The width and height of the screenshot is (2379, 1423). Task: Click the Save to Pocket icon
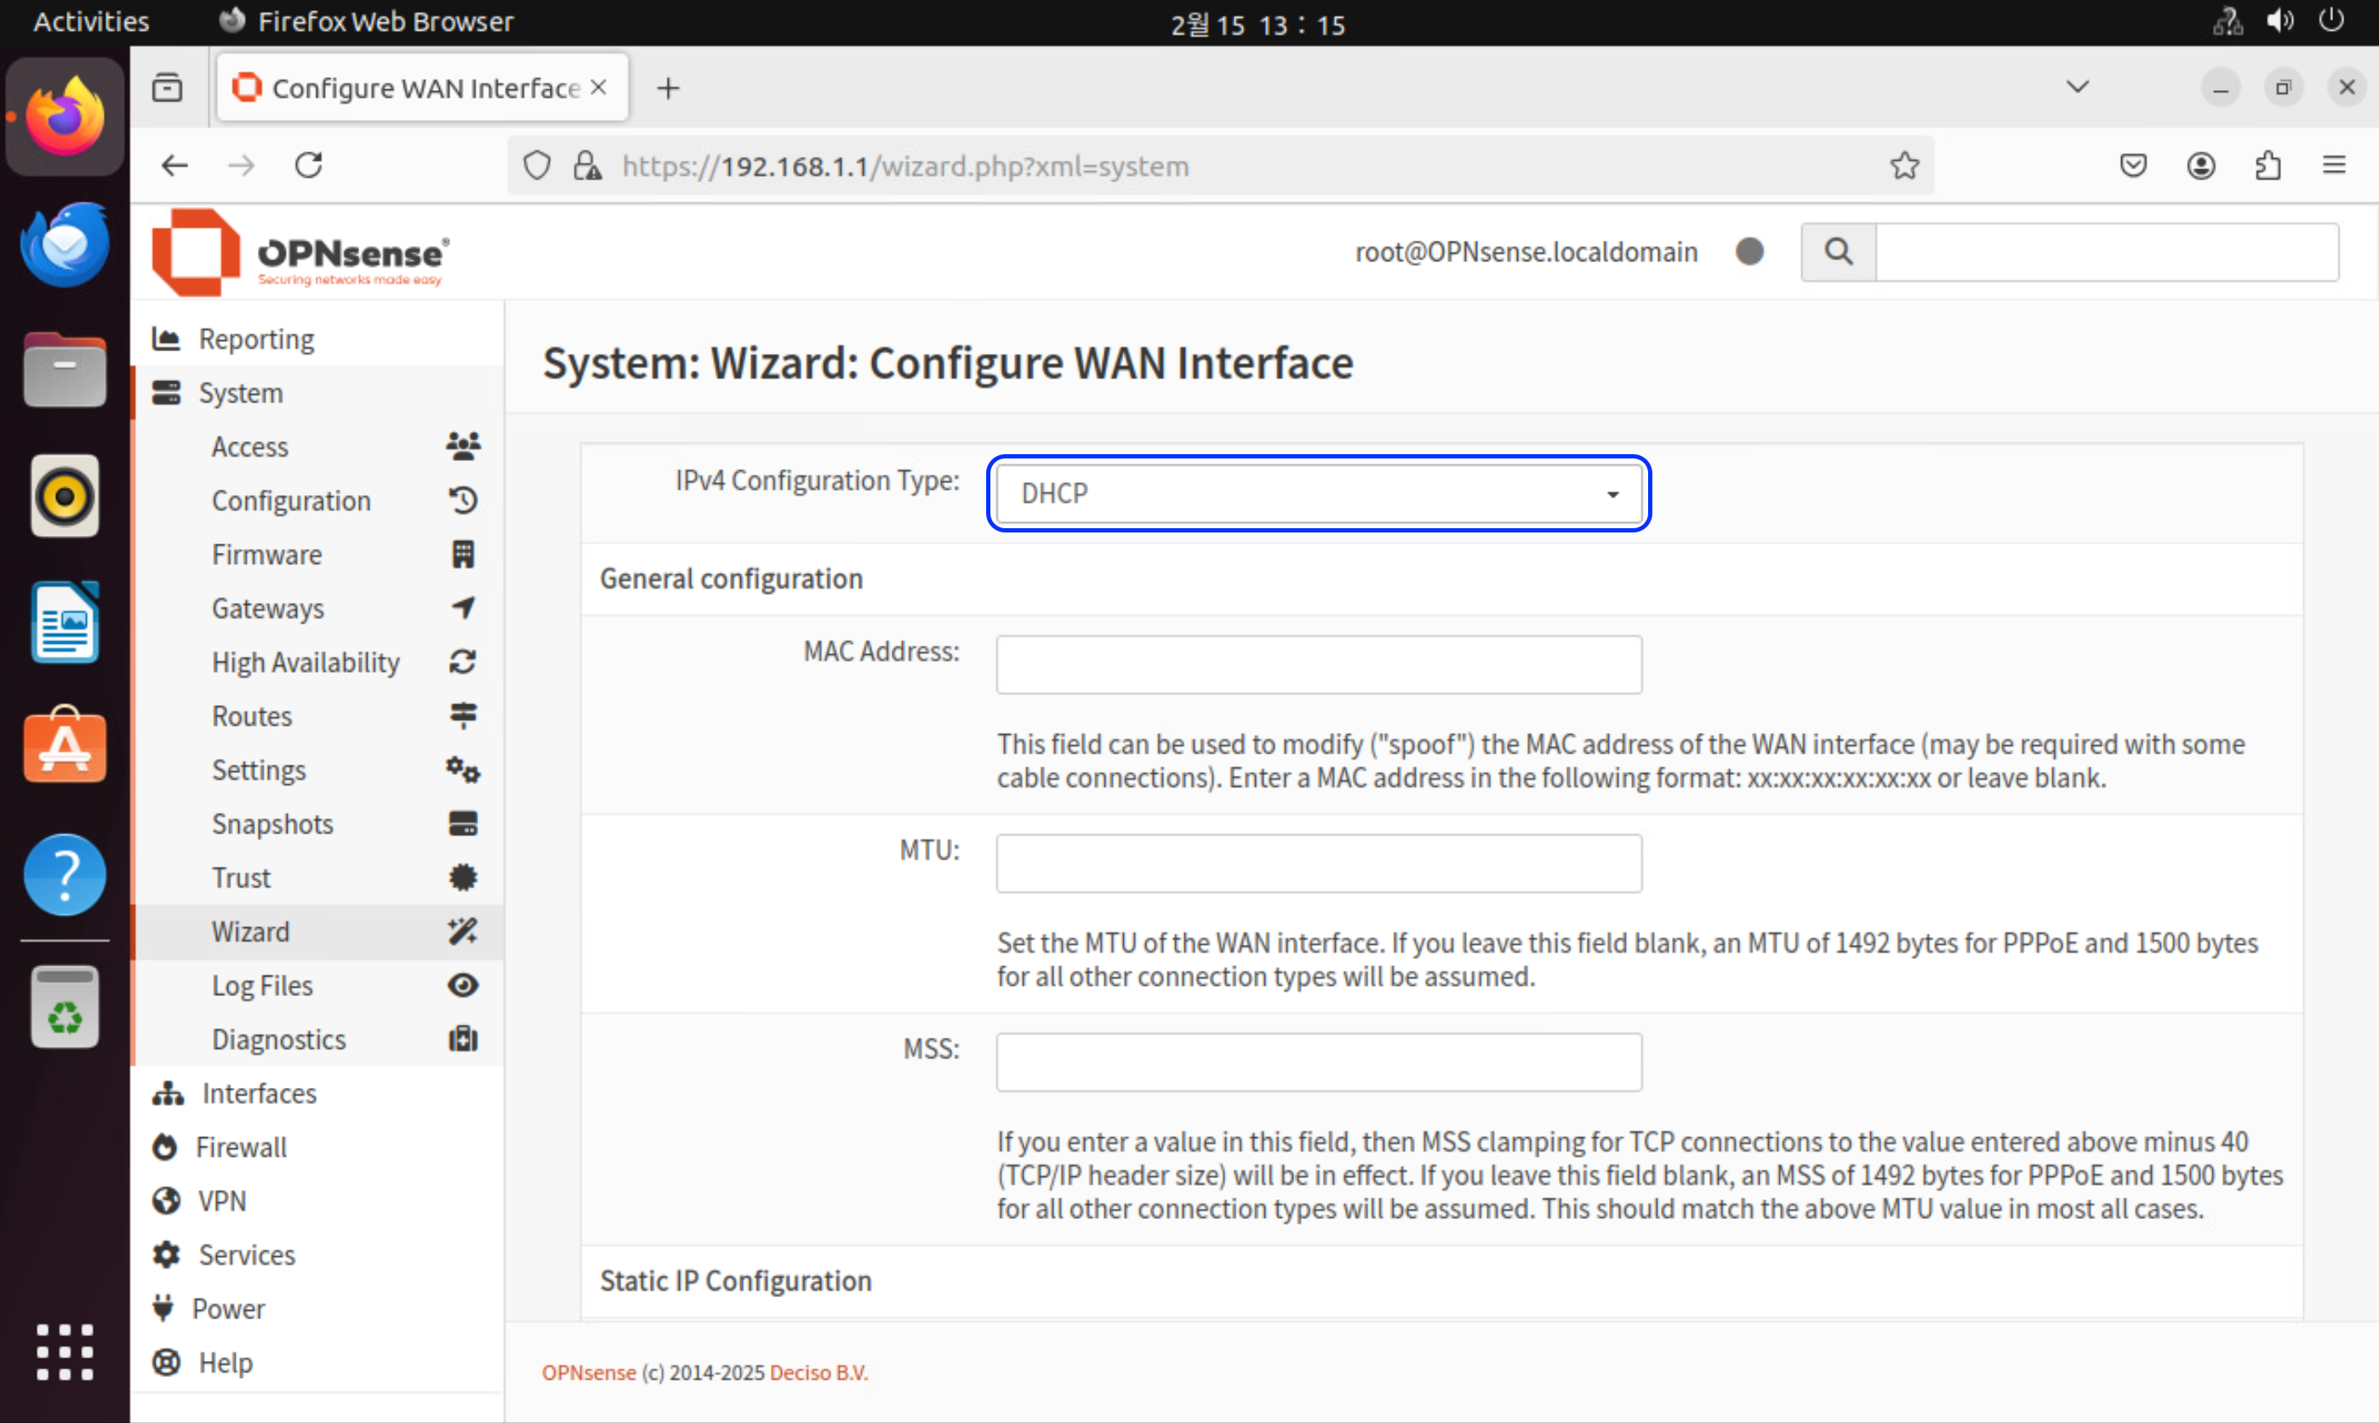2132,166
